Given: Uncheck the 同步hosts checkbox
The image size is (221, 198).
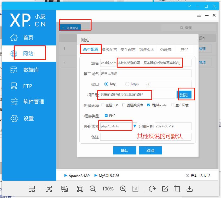Looking at the screenshot, I should point(149,105).
